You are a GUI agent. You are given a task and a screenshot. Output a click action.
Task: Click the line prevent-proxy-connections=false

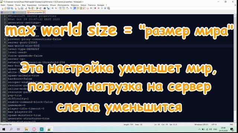[35, 39]
